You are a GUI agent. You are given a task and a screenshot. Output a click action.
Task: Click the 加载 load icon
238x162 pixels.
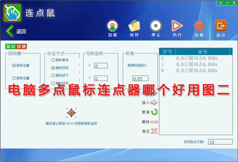coord(113,26)
